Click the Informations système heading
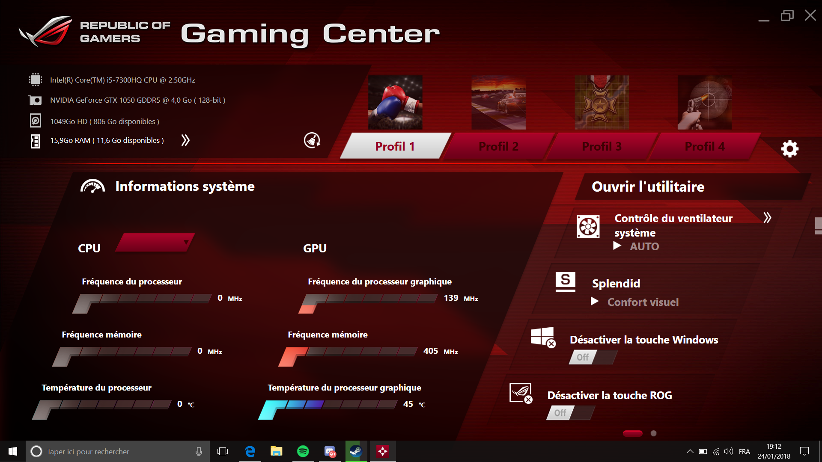 [185, 186]
